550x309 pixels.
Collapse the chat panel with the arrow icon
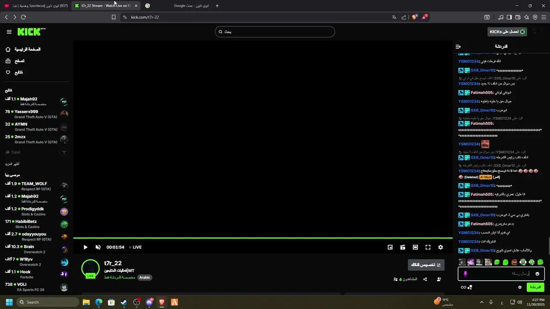point(458,46)
